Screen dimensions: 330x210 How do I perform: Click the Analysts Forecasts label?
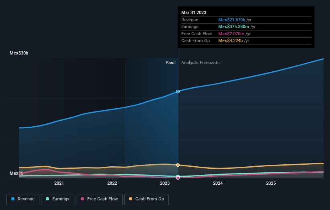[200, 63]
